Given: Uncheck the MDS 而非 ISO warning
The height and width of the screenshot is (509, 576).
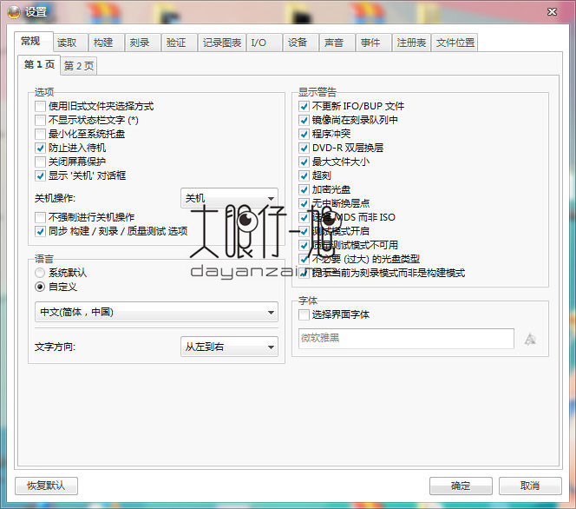Looking at the screenshot, I should click(x=347, y=217).
